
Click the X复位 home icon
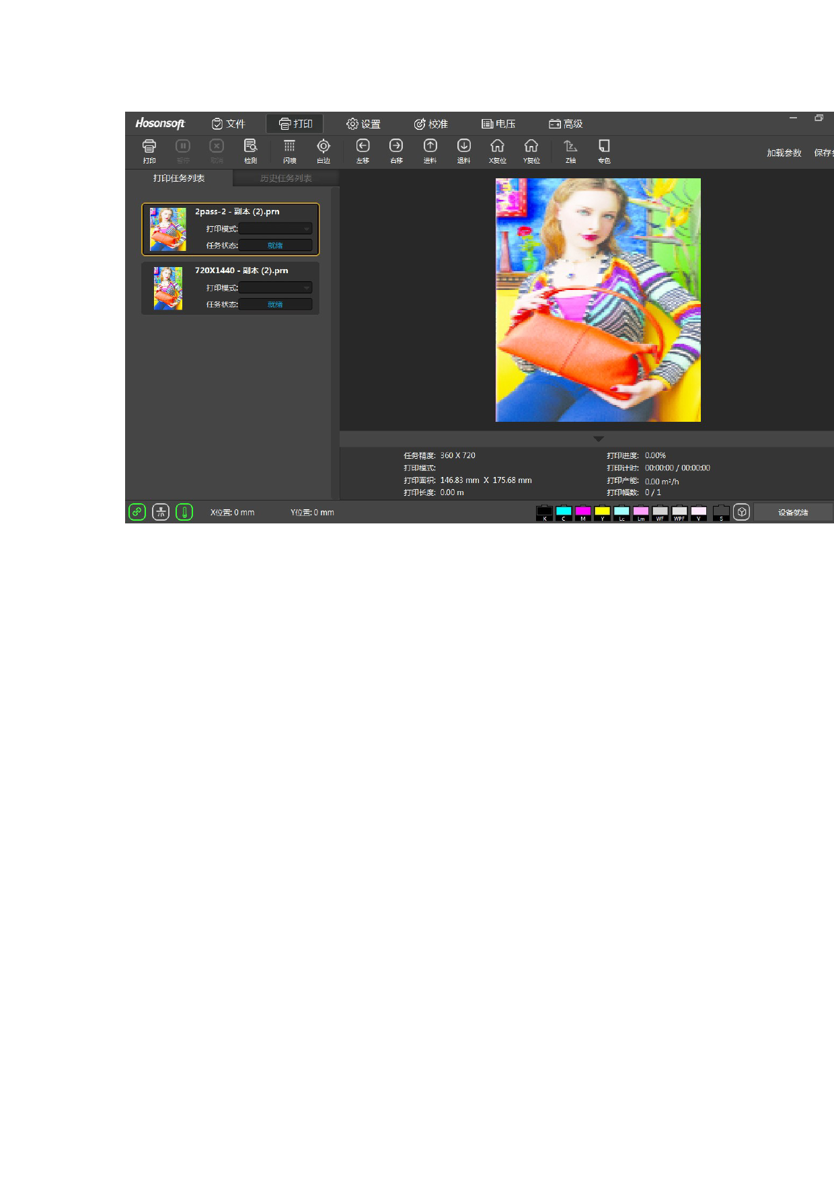pyautogui.click(x=497, y=151)
